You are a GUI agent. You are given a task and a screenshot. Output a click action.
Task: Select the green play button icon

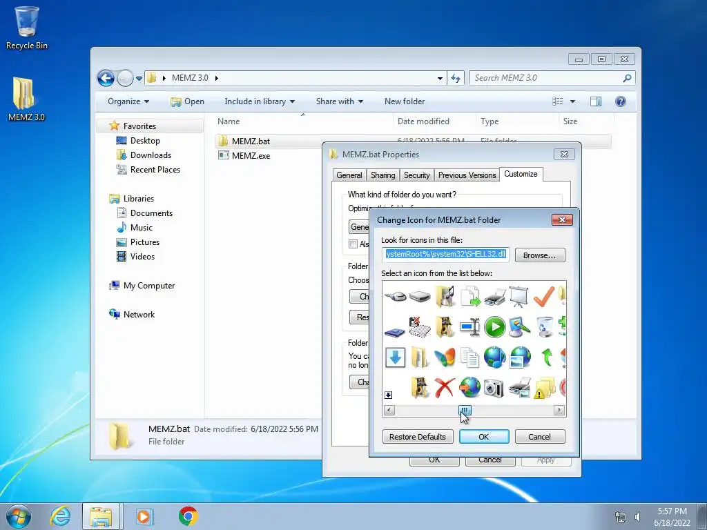coord(494,326)
